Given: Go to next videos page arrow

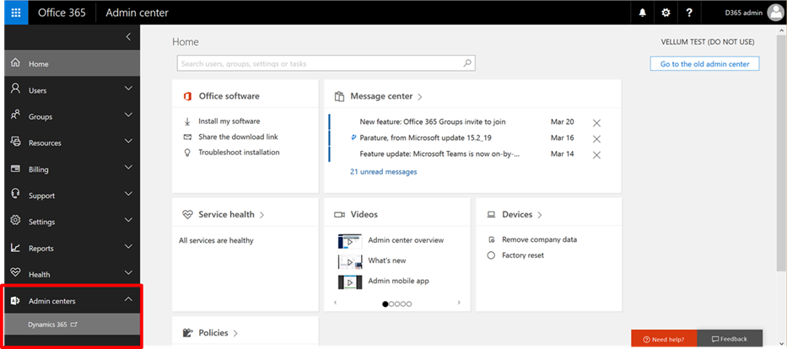Looking at the screenshot, I should (x=459, y=303).
